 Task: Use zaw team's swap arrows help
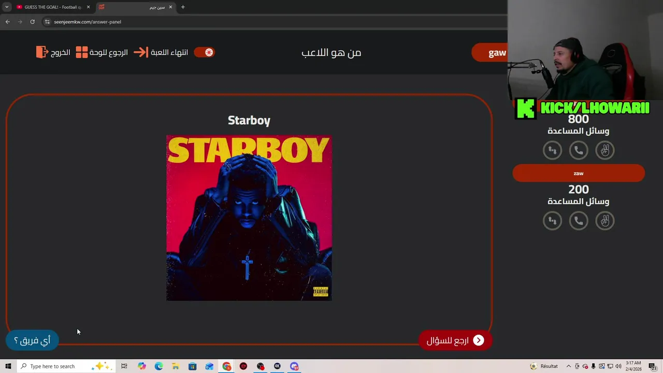(552, 221)
